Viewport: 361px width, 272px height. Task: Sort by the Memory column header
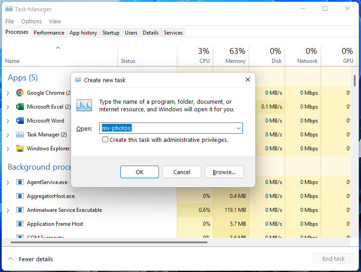pyautogui.click(x=231, y=56)
